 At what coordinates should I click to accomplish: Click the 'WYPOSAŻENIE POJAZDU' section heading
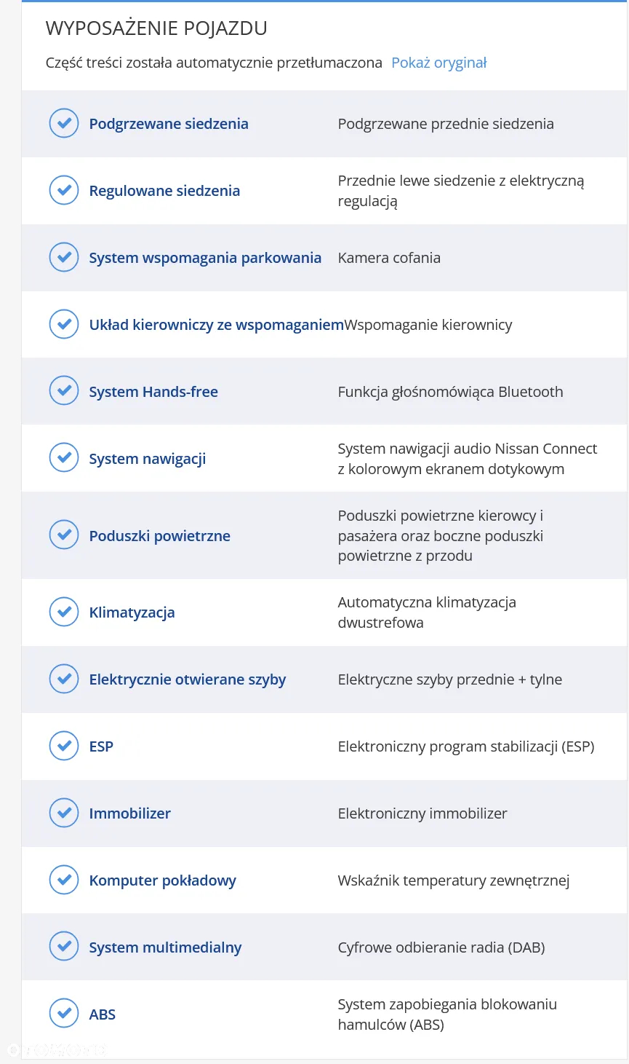pyautogui.click(x=156, y=28)
